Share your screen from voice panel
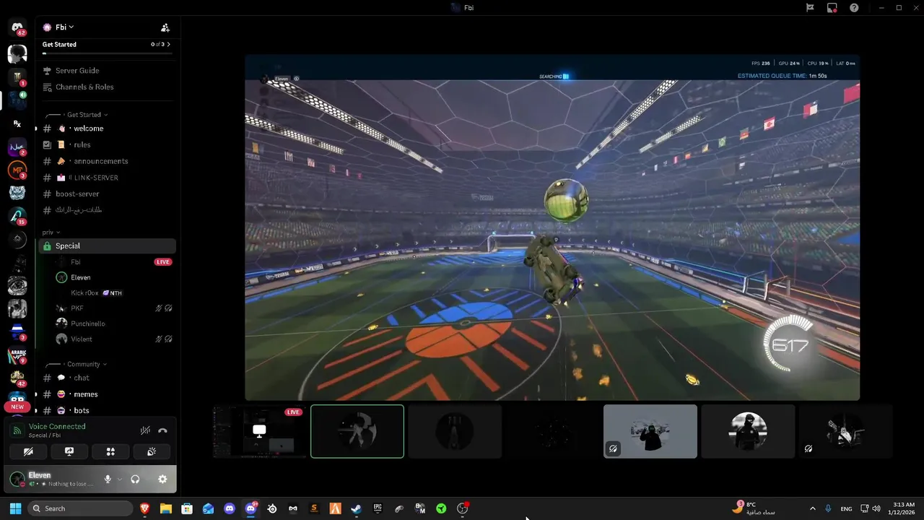924x520 pixels. click(x=69, y=451)
